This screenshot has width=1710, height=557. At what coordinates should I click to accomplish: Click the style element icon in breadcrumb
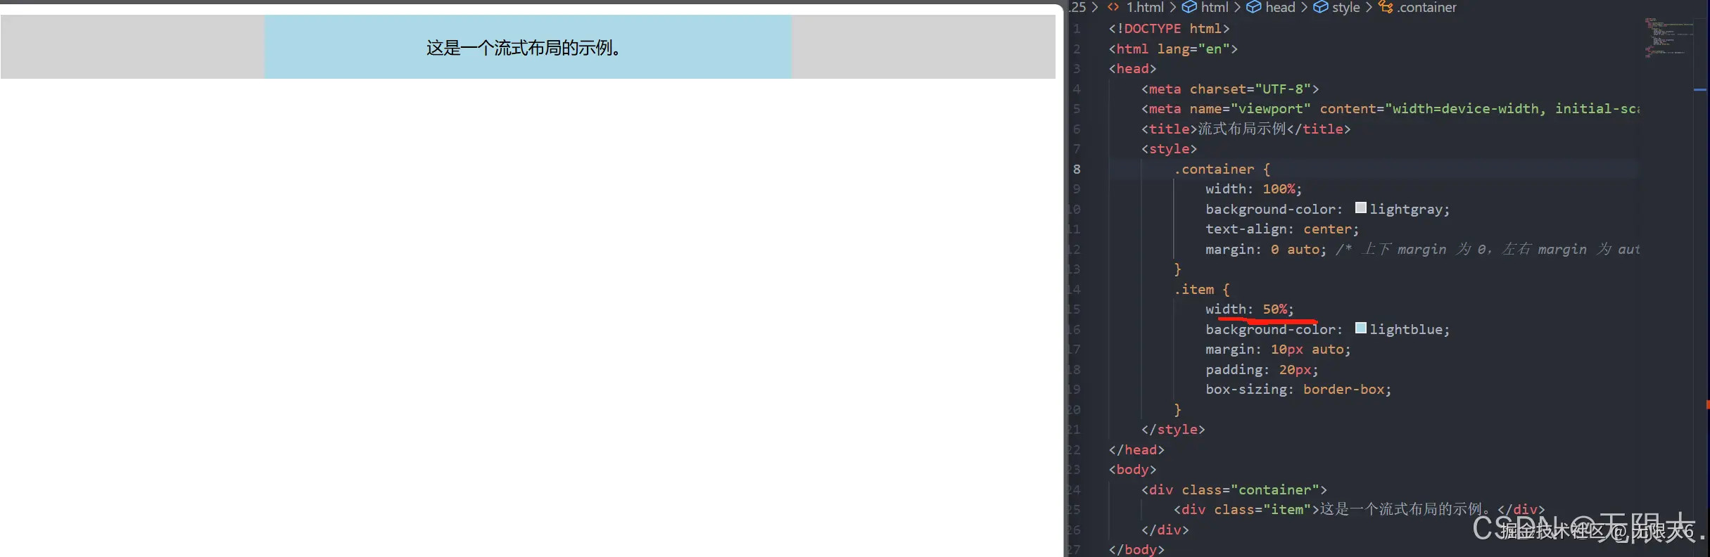click(1321, 7)
